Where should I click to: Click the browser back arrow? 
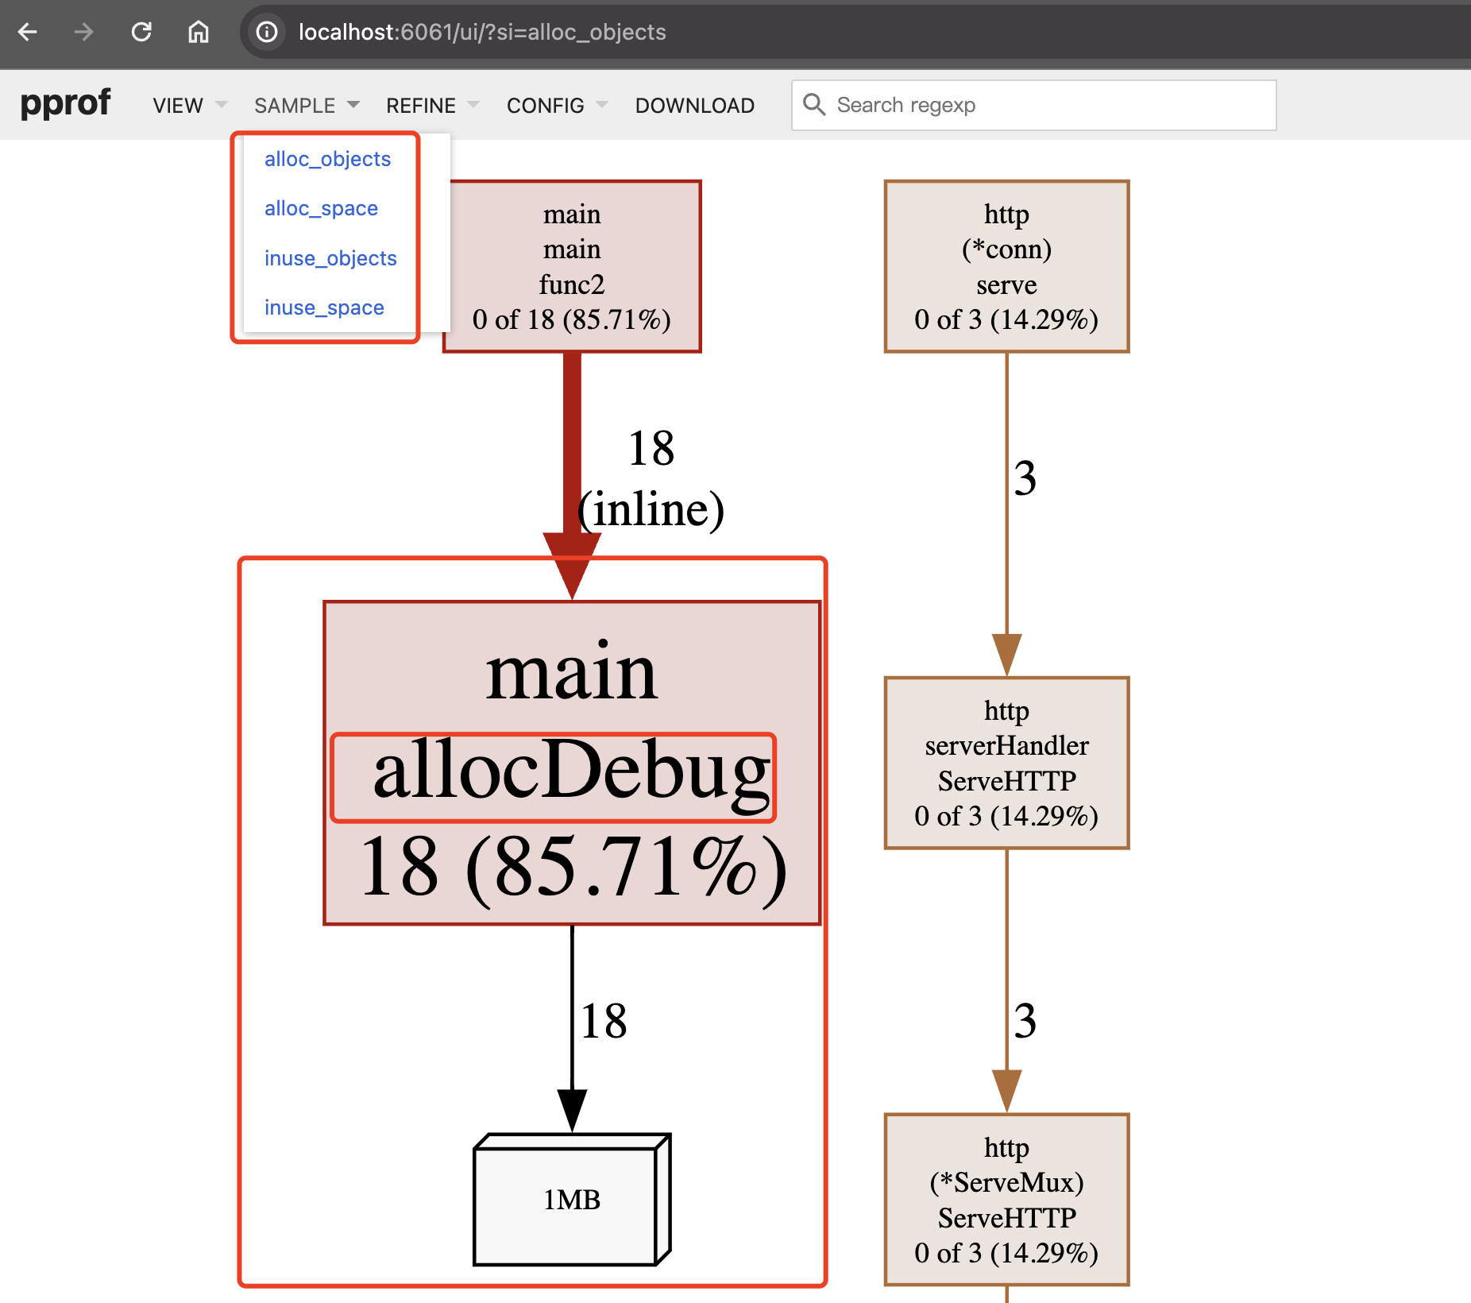click(x=28, y=32)
